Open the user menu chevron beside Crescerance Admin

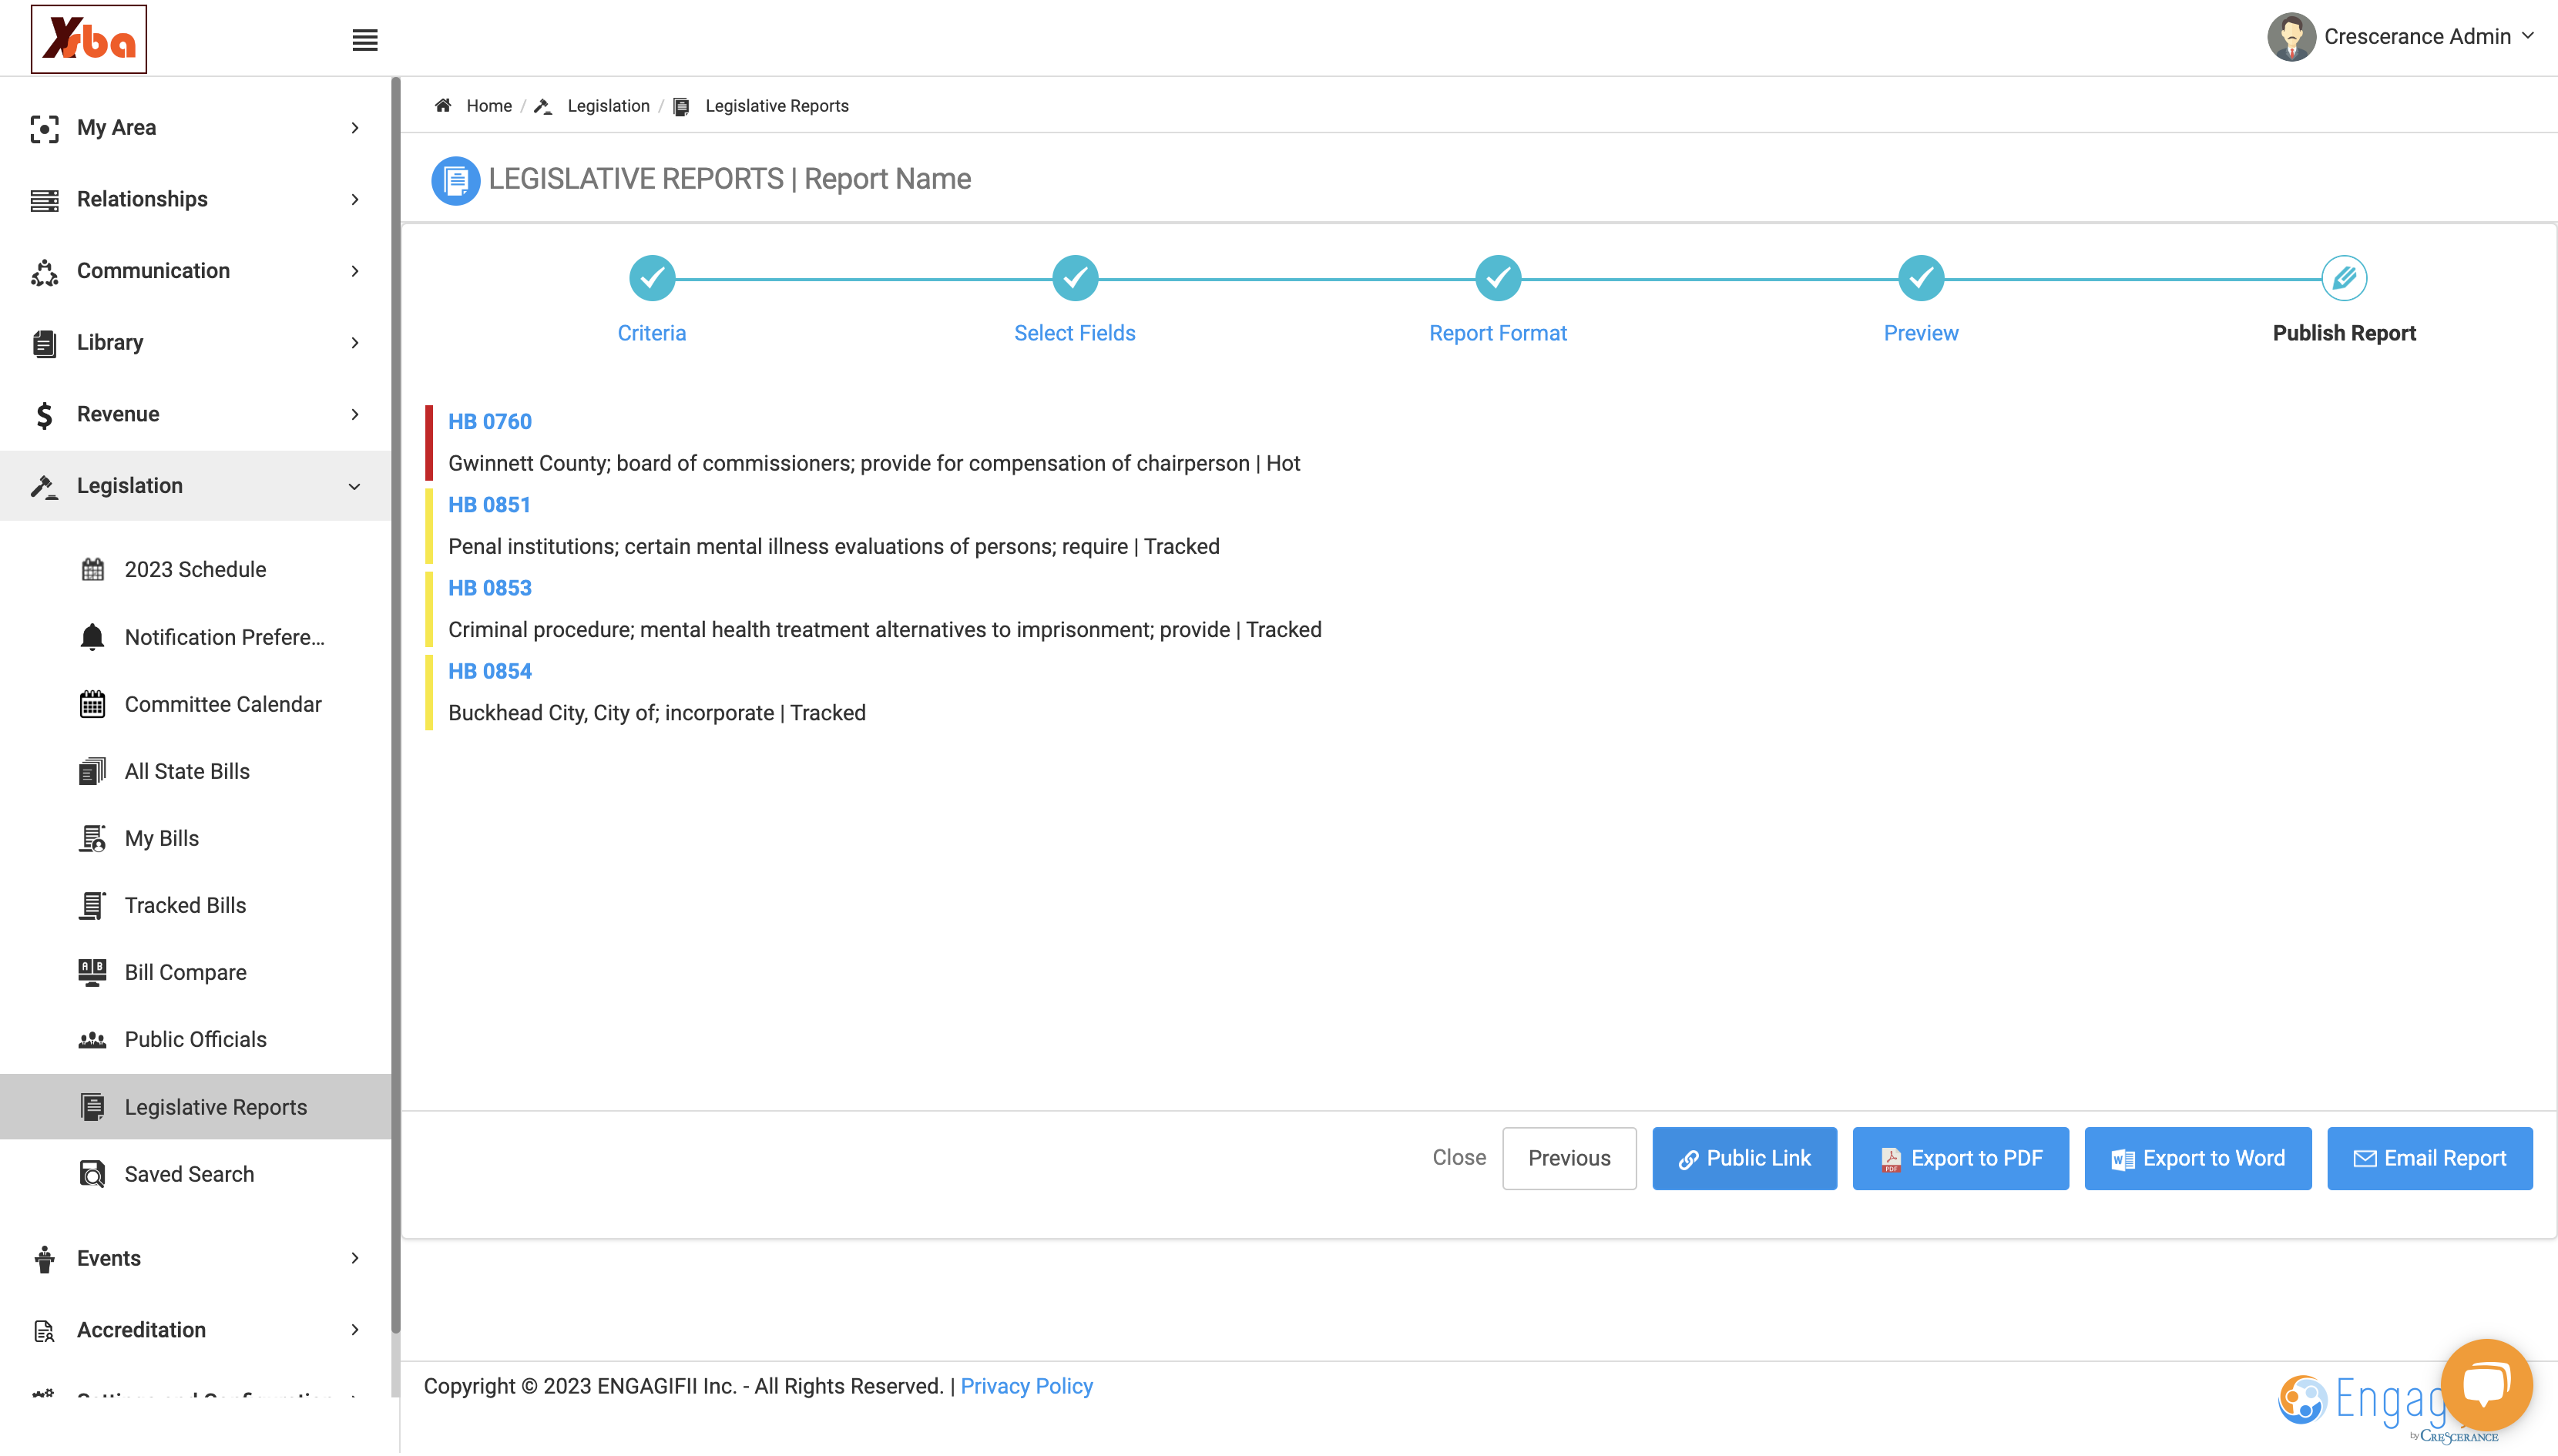[x=2528, y=36]
